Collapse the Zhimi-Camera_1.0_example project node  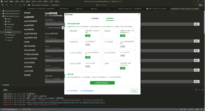1,16
